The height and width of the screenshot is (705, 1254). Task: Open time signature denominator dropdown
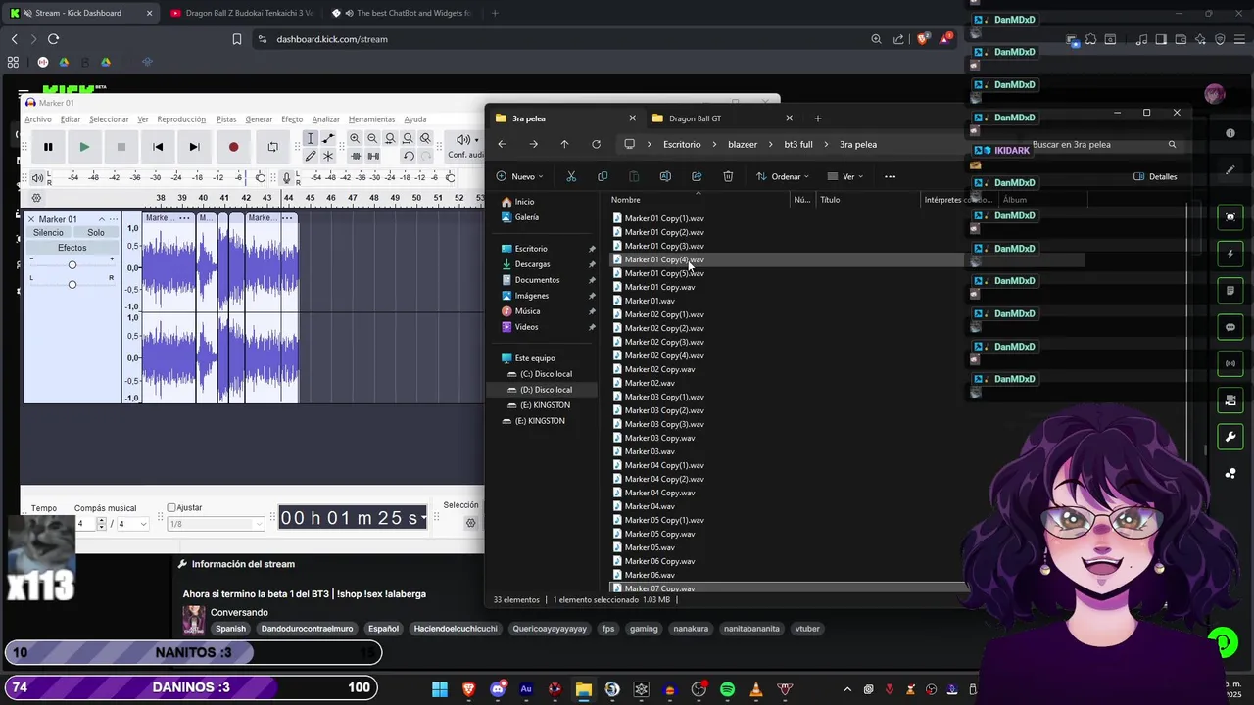133,524
